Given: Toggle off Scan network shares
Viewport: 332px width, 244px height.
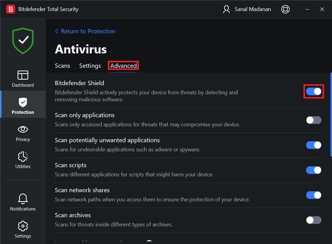Looking at the screenshot, I should point(313,194).
